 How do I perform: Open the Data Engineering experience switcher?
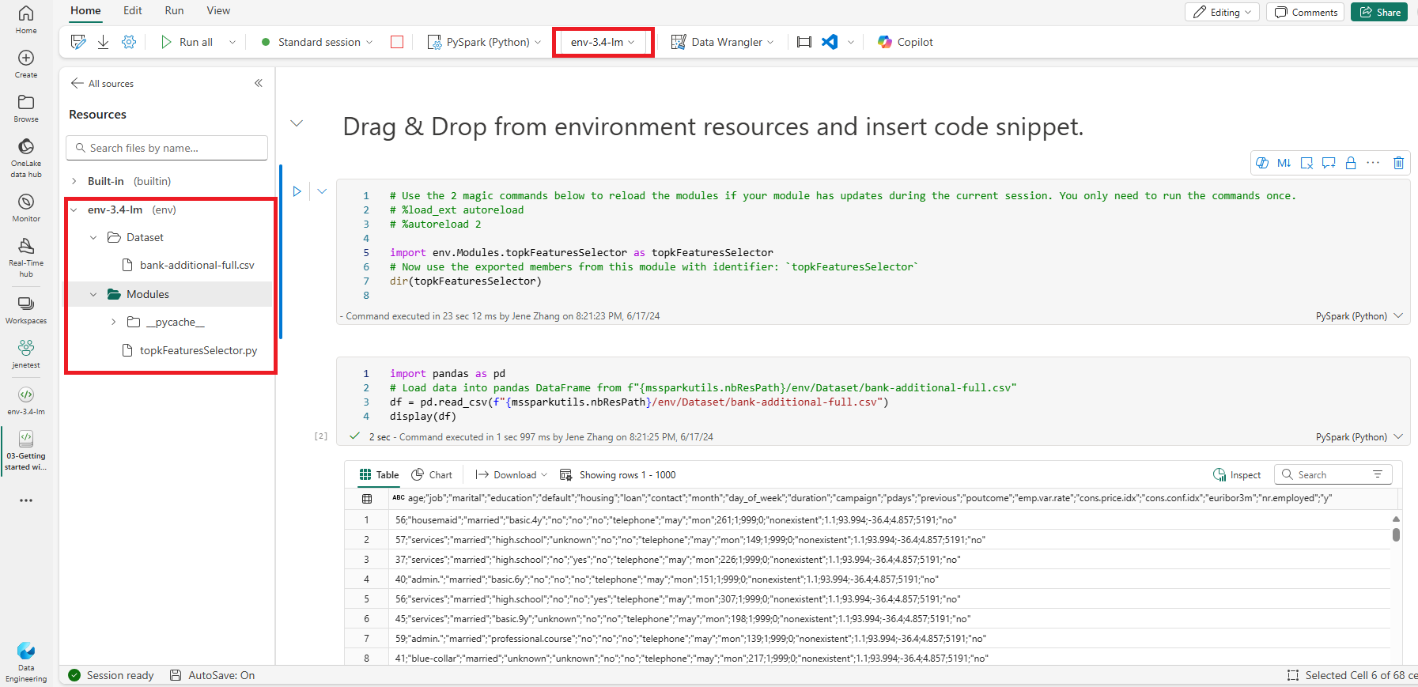pyautogui.click(x=26, y=662)
